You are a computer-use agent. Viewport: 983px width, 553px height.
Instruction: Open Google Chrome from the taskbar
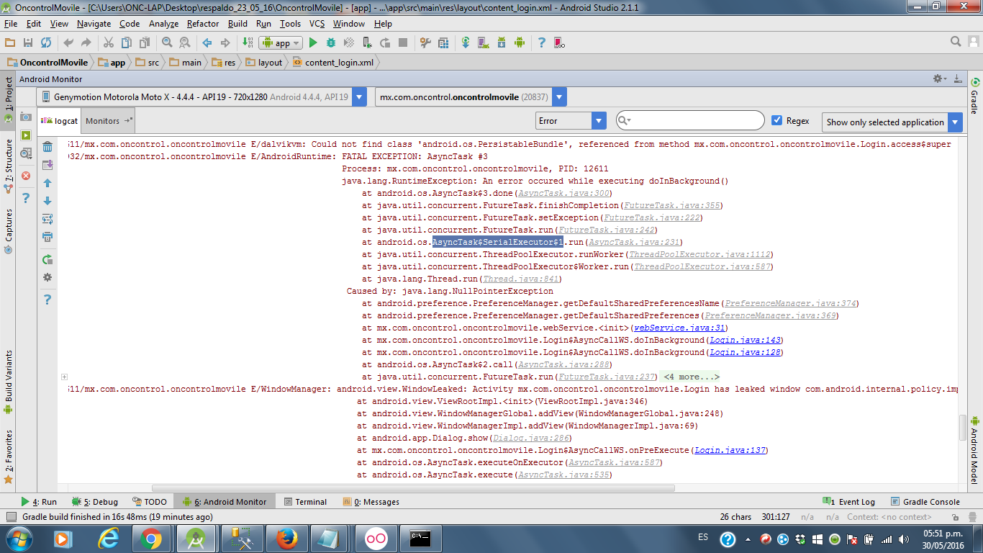tap(151, 539)
